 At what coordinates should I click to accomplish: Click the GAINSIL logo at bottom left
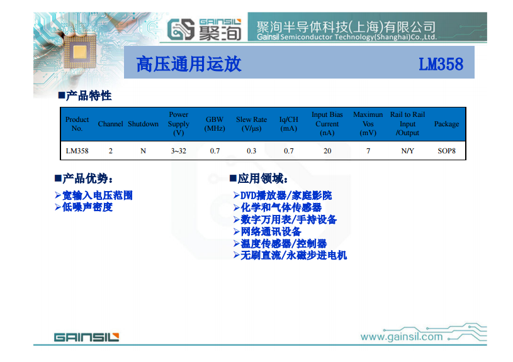coord(86,337)
